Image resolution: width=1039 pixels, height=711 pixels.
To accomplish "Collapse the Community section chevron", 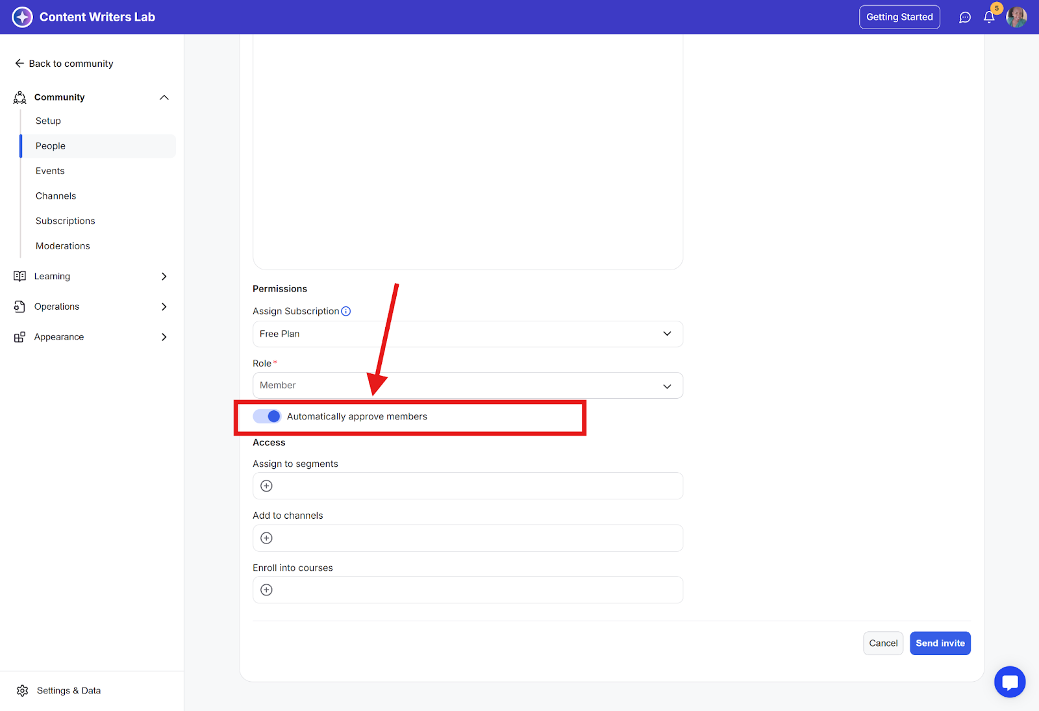I will pos(164,97).
